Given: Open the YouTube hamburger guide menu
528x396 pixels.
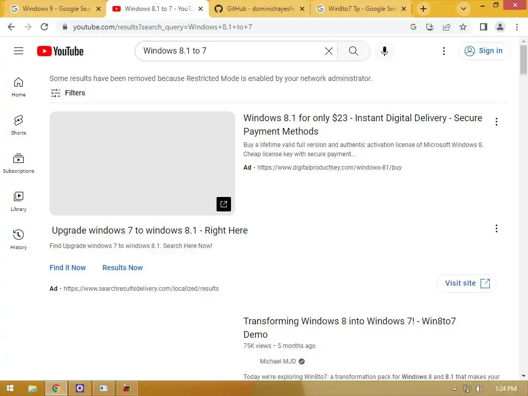Looking at the screenshot, I should (19, 51).
